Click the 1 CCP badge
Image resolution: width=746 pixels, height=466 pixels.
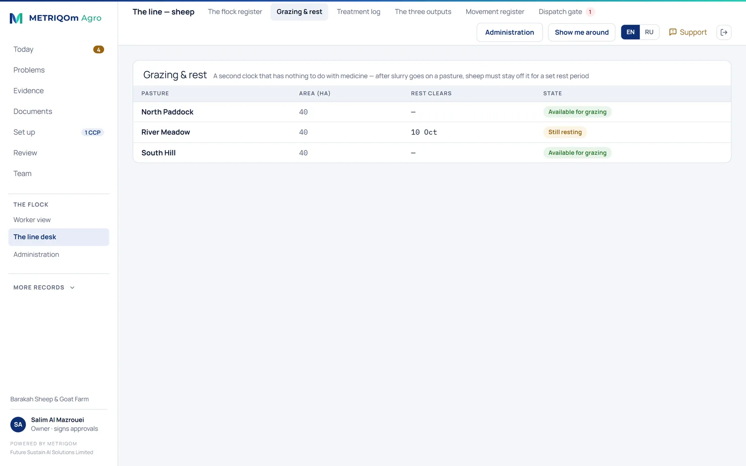point(92,132)
